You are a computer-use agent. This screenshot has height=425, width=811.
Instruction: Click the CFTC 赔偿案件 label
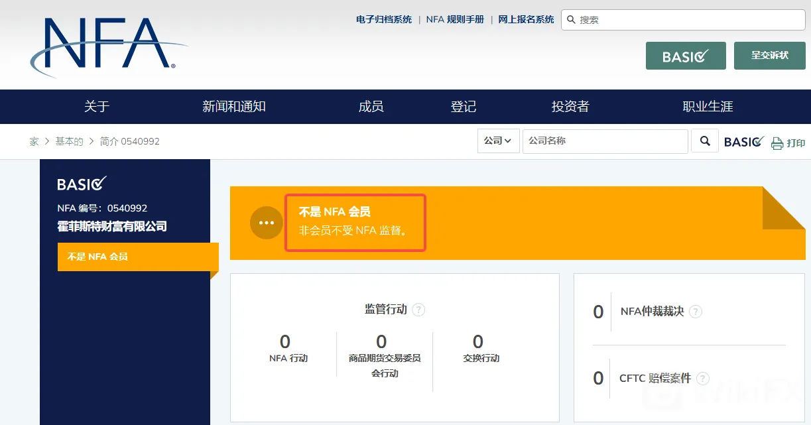pyautogui.click(x=655, y=379)
